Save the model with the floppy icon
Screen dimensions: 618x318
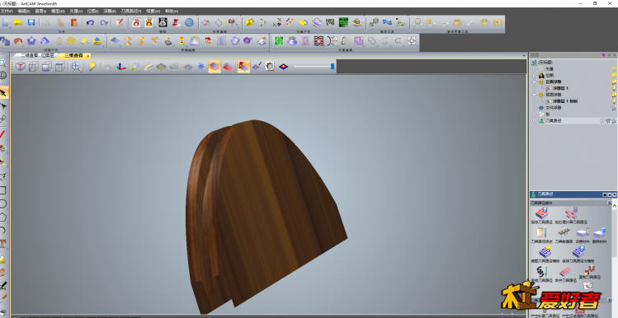pos(31,22)
